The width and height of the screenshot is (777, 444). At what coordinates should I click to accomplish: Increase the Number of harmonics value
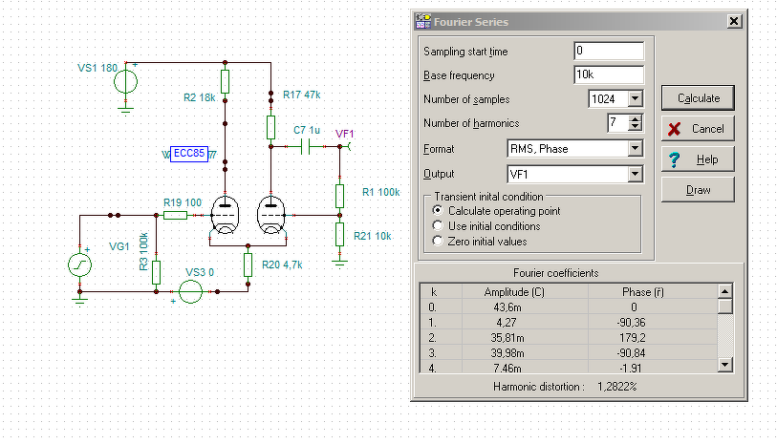(636, 118)
